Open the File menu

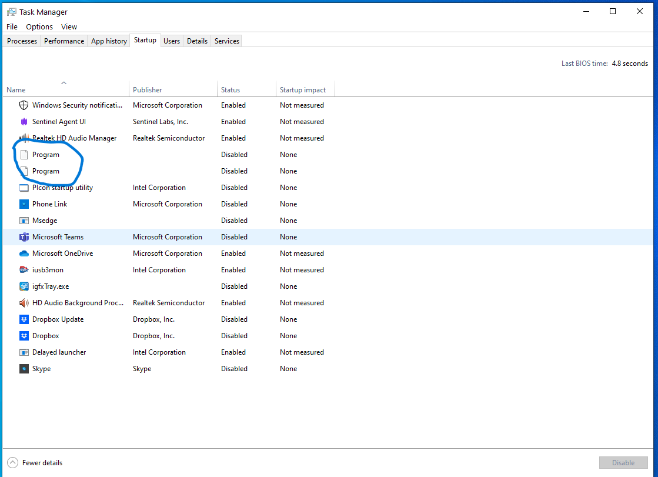point(12,27)
